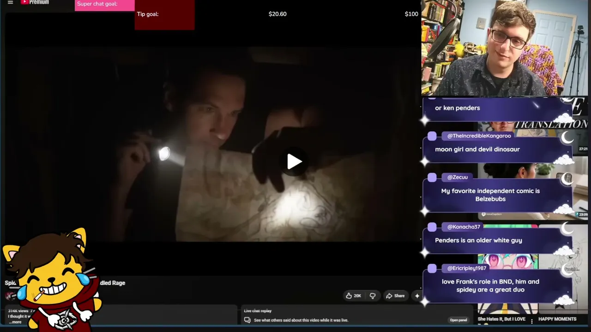Click the $20.60 tip amount
This screenshot has height=332, width=591.
pyautogui.click(x=277, y=14)
